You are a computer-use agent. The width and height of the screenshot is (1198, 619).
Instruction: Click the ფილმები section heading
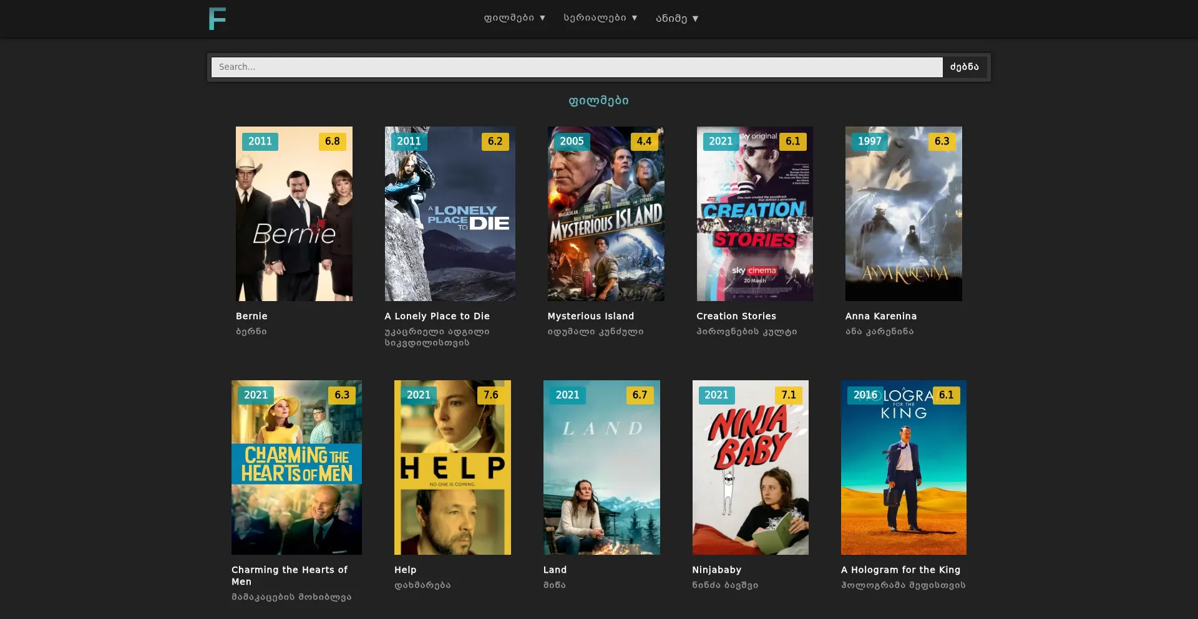coord(598,101)
